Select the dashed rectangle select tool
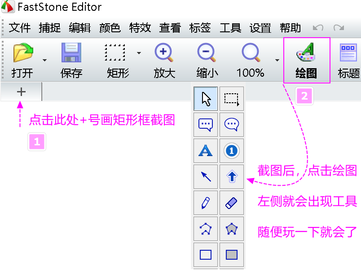 pos(232,99)
